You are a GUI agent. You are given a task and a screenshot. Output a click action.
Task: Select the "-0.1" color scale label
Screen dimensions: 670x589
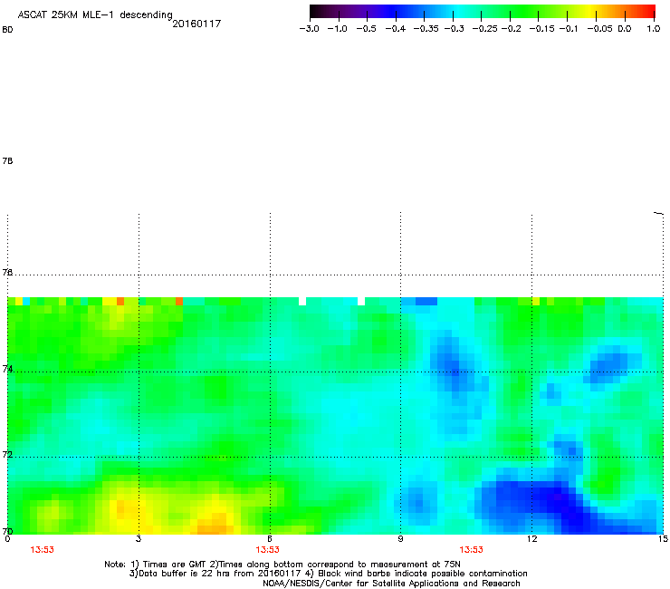click(x=569, y=29)
